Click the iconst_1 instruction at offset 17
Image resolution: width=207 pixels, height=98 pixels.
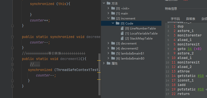pyautogui.click(x=186, y=80)
